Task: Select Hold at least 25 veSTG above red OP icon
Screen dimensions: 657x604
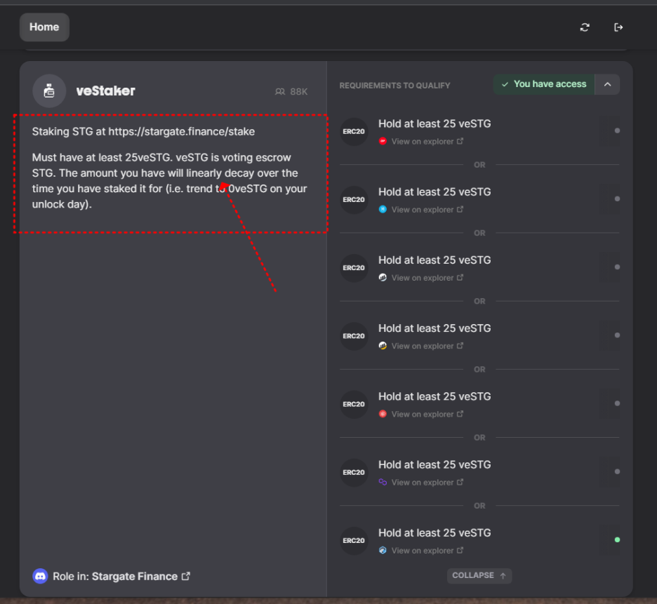Action: pyautogui.click(x=434, y=124)
